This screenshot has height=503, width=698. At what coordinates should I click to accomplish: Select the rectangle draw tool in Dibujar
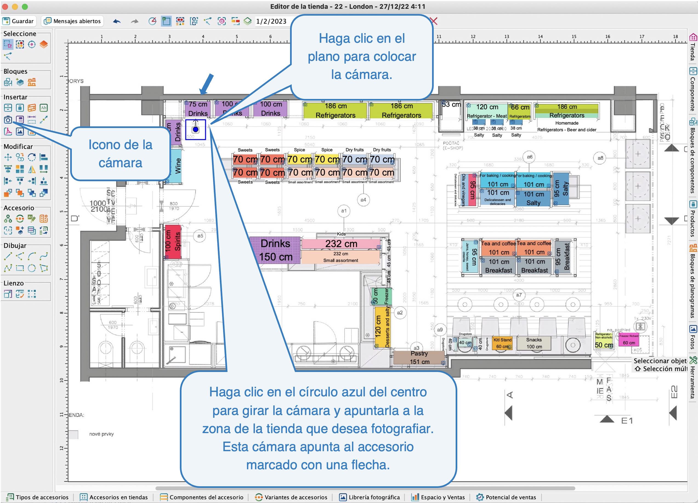(20, 268)
